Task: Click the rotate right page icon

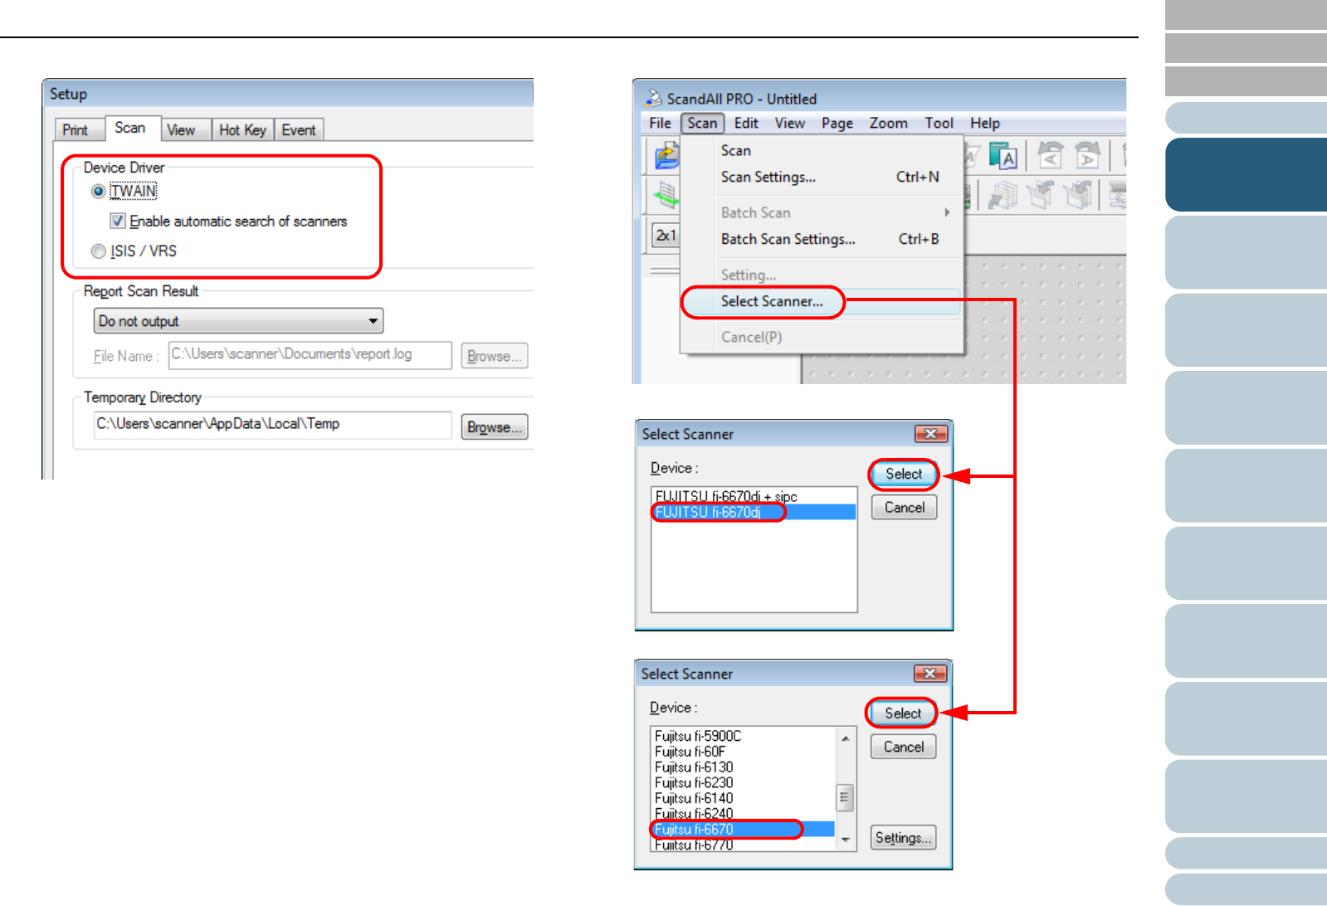Action: pos(1087,156)
